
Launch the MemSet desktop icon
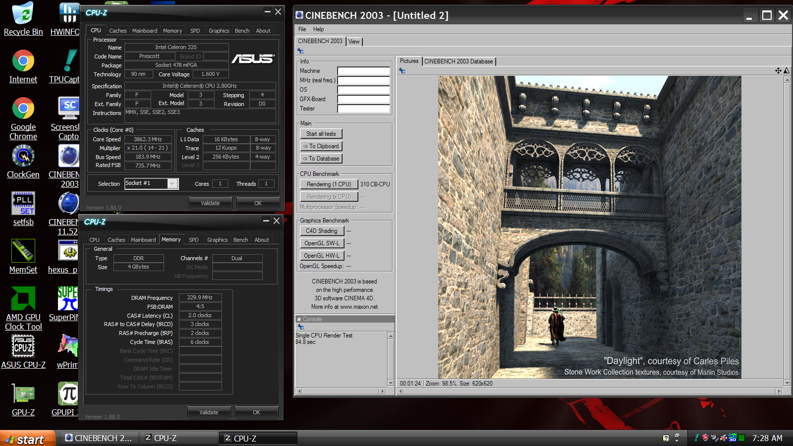pos(23,257)
